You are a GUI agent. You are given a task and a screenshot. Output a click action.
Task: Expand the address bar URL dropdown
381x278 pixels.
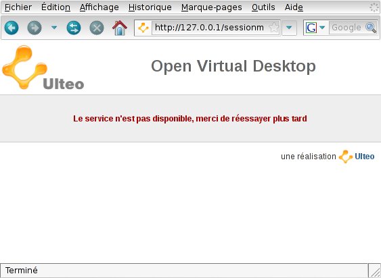point(289,28)
